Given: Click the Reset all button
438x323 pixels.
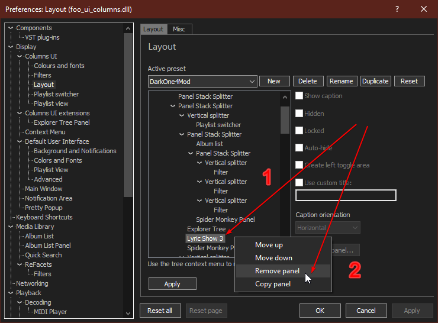Looking at the screenshot, I should pyautogui.click(x=160, y=311).
